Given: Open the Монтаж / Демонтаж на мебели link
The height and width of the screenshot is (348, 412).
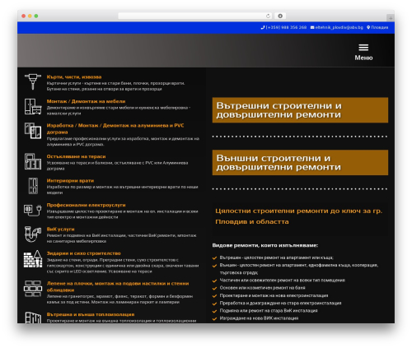Looking at the screenshot, I should (x=86, y=101).
